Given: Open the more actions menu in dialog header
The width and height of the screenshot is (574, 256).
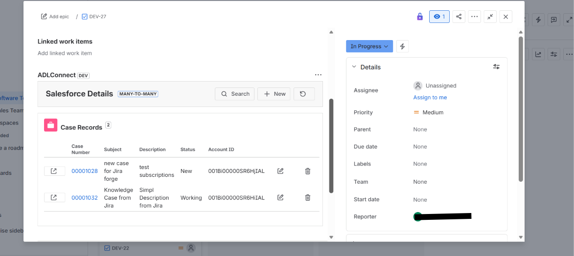Looking at the screenshot, I should click(475, 17).
